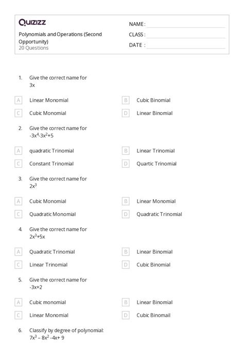244x346 pixels.
Task: Select box D Quartic Trinomial in question 2
Action: 126,164
